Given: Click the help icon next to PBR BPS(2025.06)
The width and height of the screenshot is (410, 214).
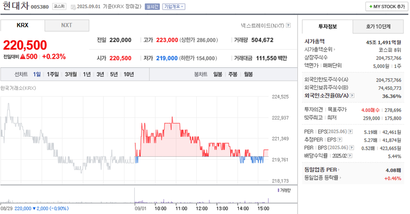Looking at the screenshot, I should (x=352, y=148).
